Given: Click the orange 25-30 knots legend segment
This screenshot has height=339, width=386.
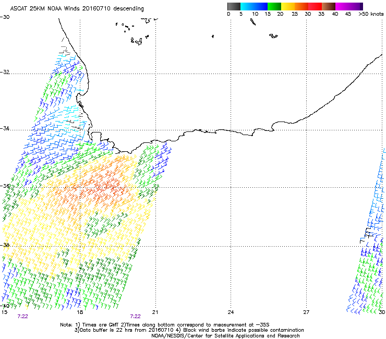Looking at the screenshot, I should pos(301,6).
